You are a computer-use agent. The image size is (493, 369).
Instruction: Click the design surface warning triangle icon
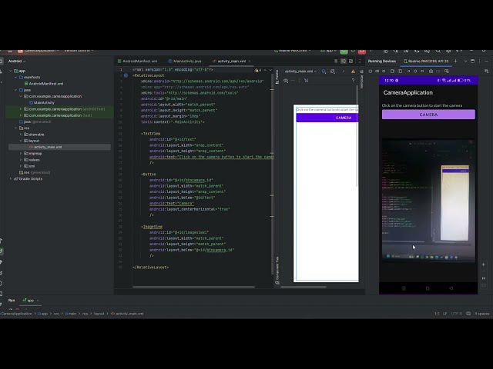coord(353,71)
